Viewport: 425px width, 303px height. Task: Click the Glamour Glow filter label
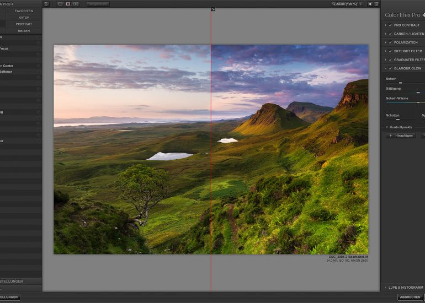pos(407,68)
